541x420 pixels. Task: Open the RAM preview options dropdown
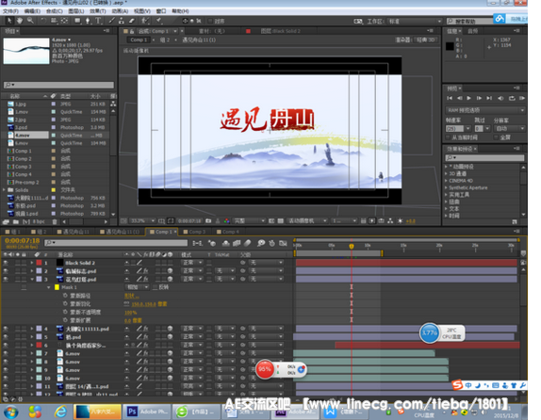pos(485,110)
